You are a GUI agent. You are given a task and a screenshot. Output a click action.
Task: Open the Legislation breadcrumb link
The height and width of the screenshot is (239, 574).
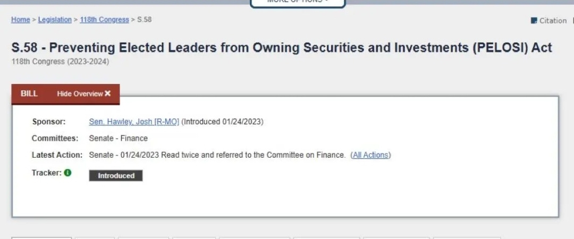55,20
